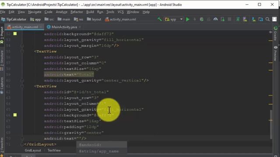Open the Navigate menu
280x157 pixels.
[x=35, y=12]
